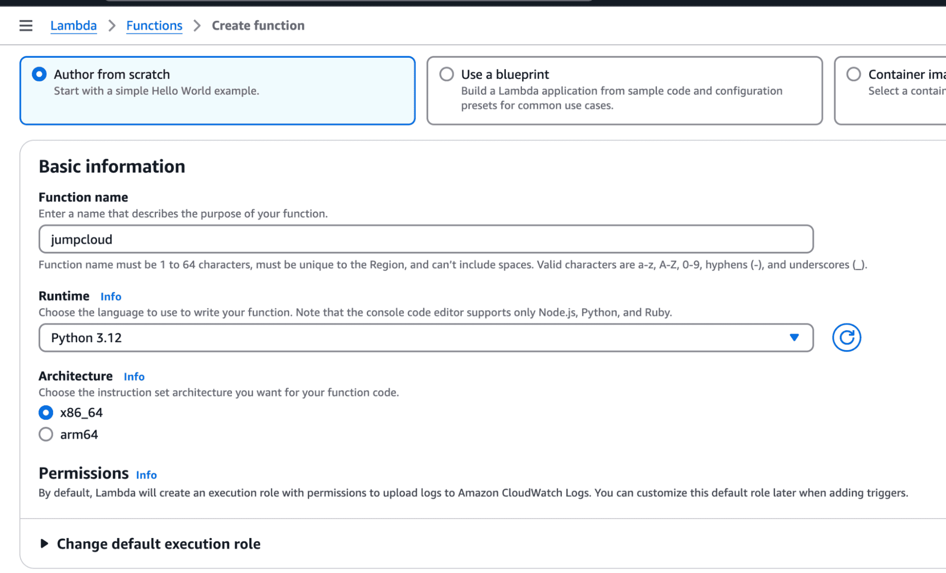This screenshot has width=946, height=573.
Task: Select the Container image radio button
Action: [x=853, y=74]
